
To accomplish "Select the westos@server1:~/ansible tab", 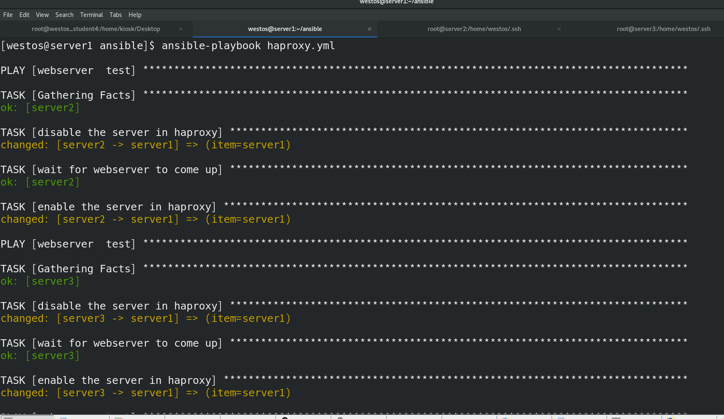I will click(285, 29).
